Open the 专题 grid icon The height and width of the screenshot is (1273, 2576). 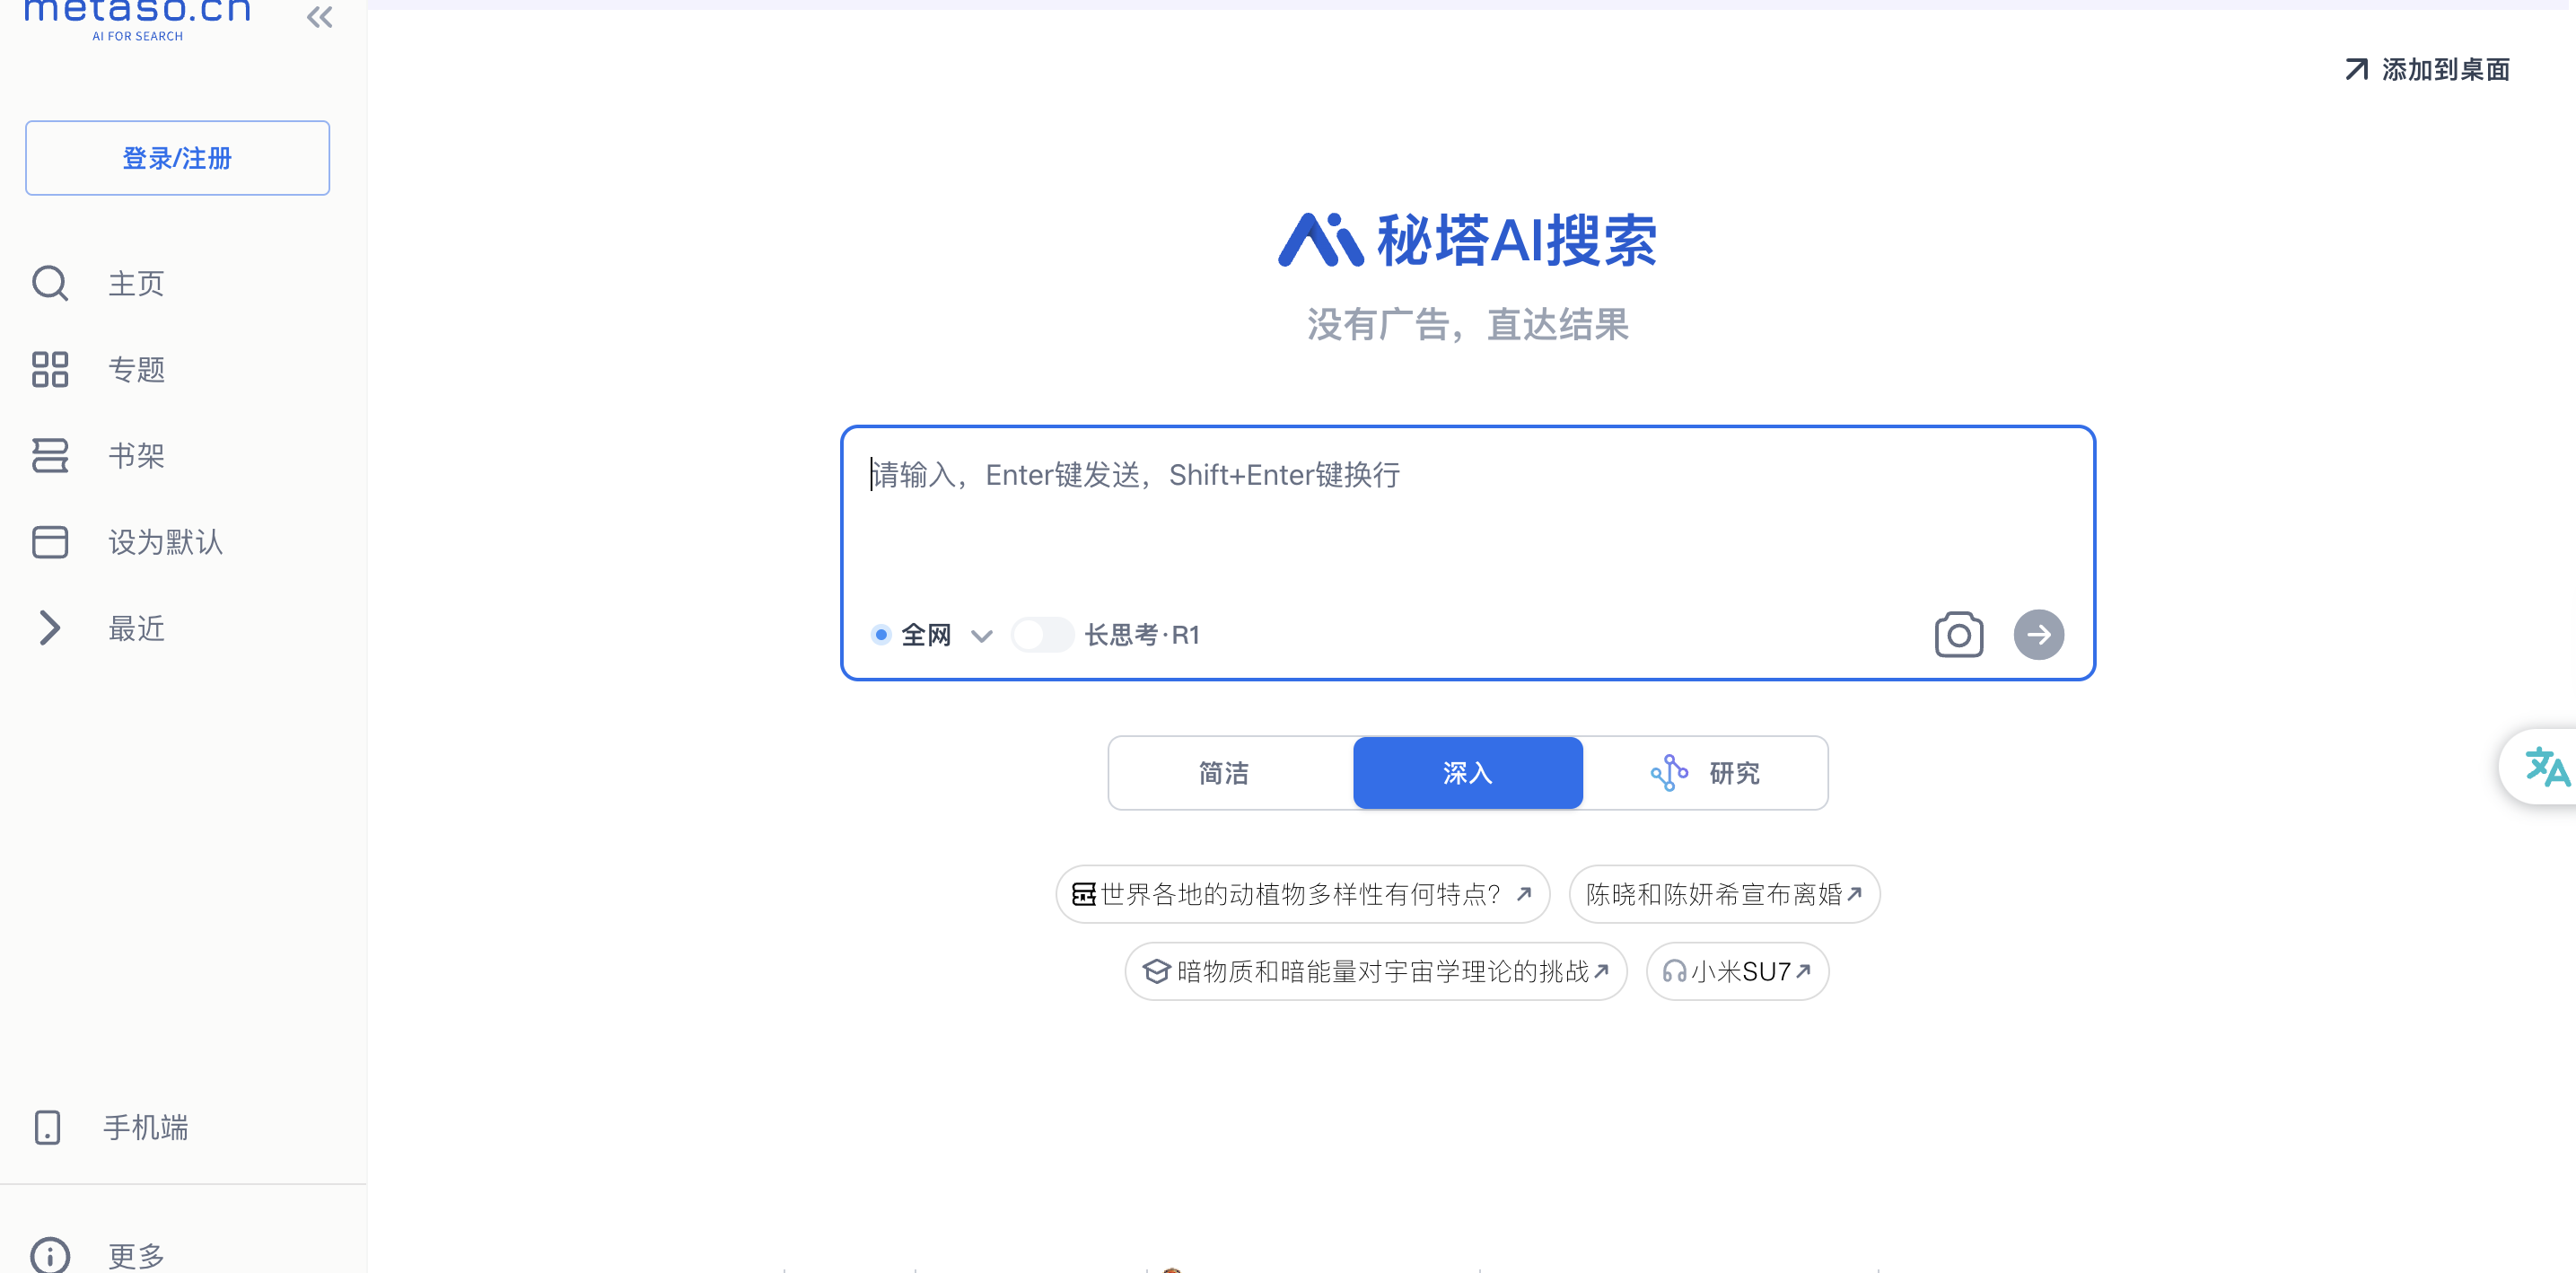[50, 369]
